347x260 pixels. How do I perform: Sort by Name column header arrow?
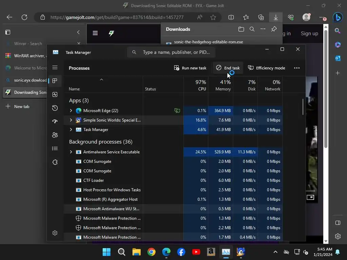click(101, 80)
